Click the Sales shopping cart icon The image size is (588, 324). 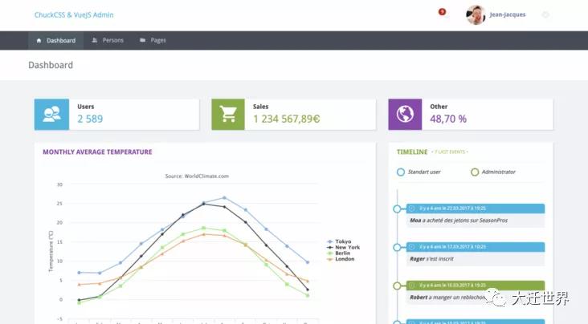228,115
